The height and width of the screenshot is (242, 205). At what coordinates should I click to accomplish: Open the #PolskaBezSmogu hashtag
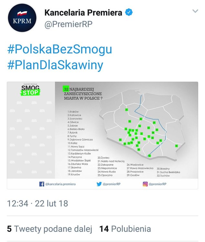coord(60,49)
